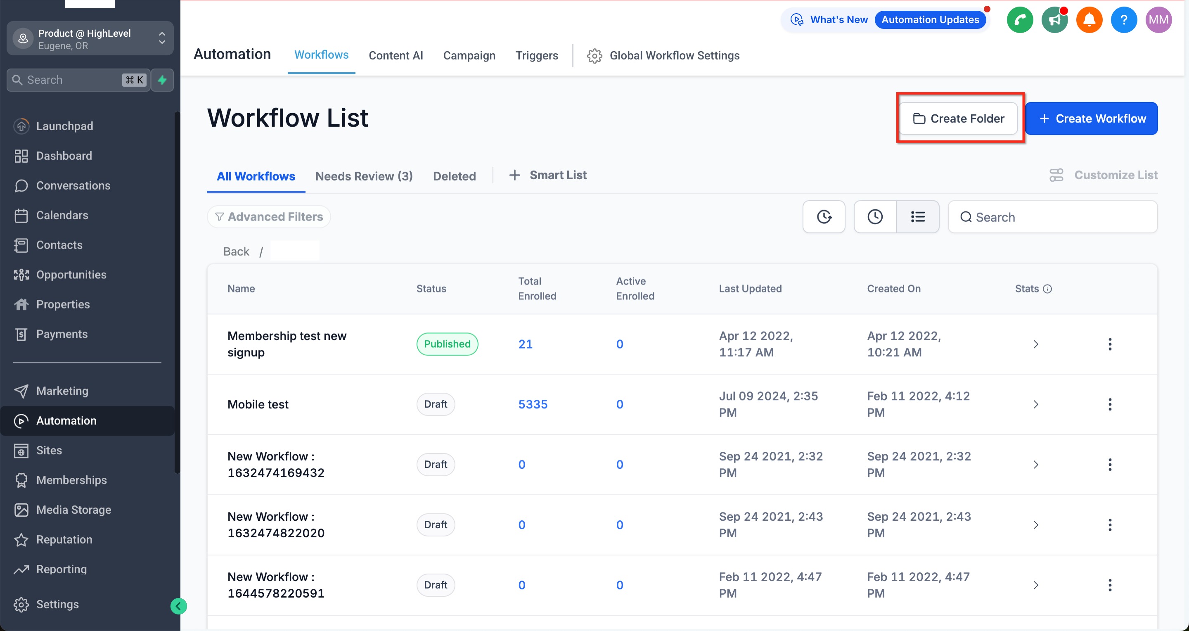Open the orange bell notifications icon

coord(1089,20)
